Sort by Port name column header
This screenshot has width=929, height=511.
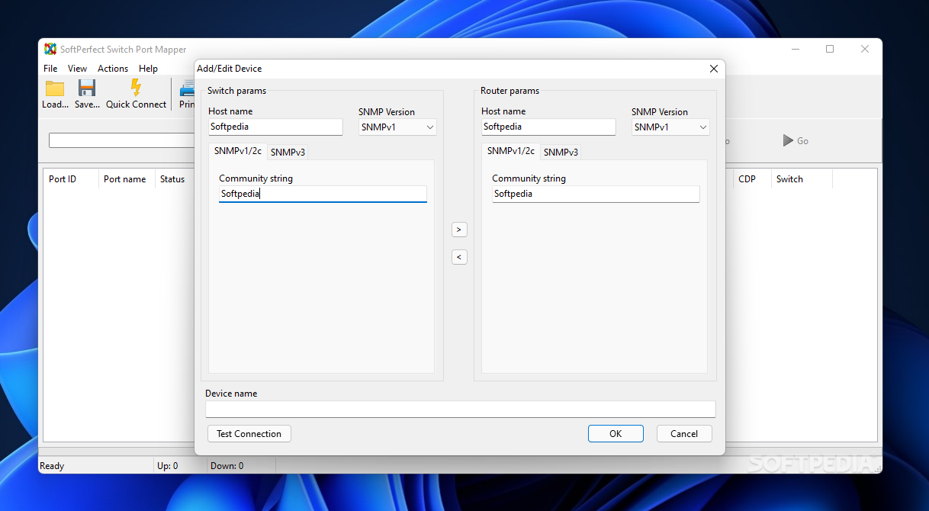(x=127, y=179)
